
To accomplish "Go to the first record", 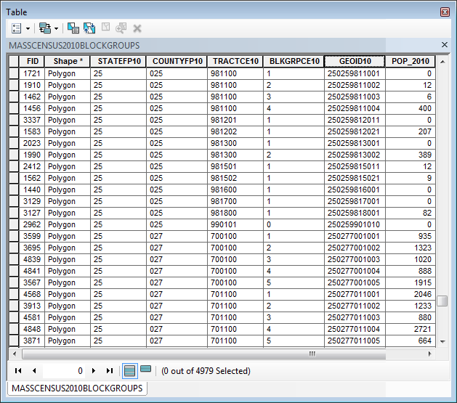I will 18,370.
